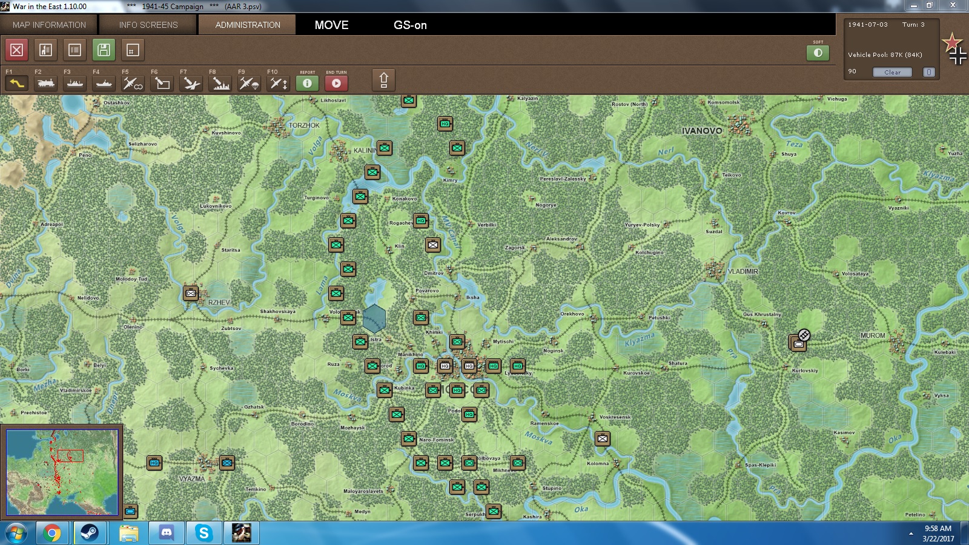
Task: Select the white unit counter at Klin
Action: (x=433, y=245)
